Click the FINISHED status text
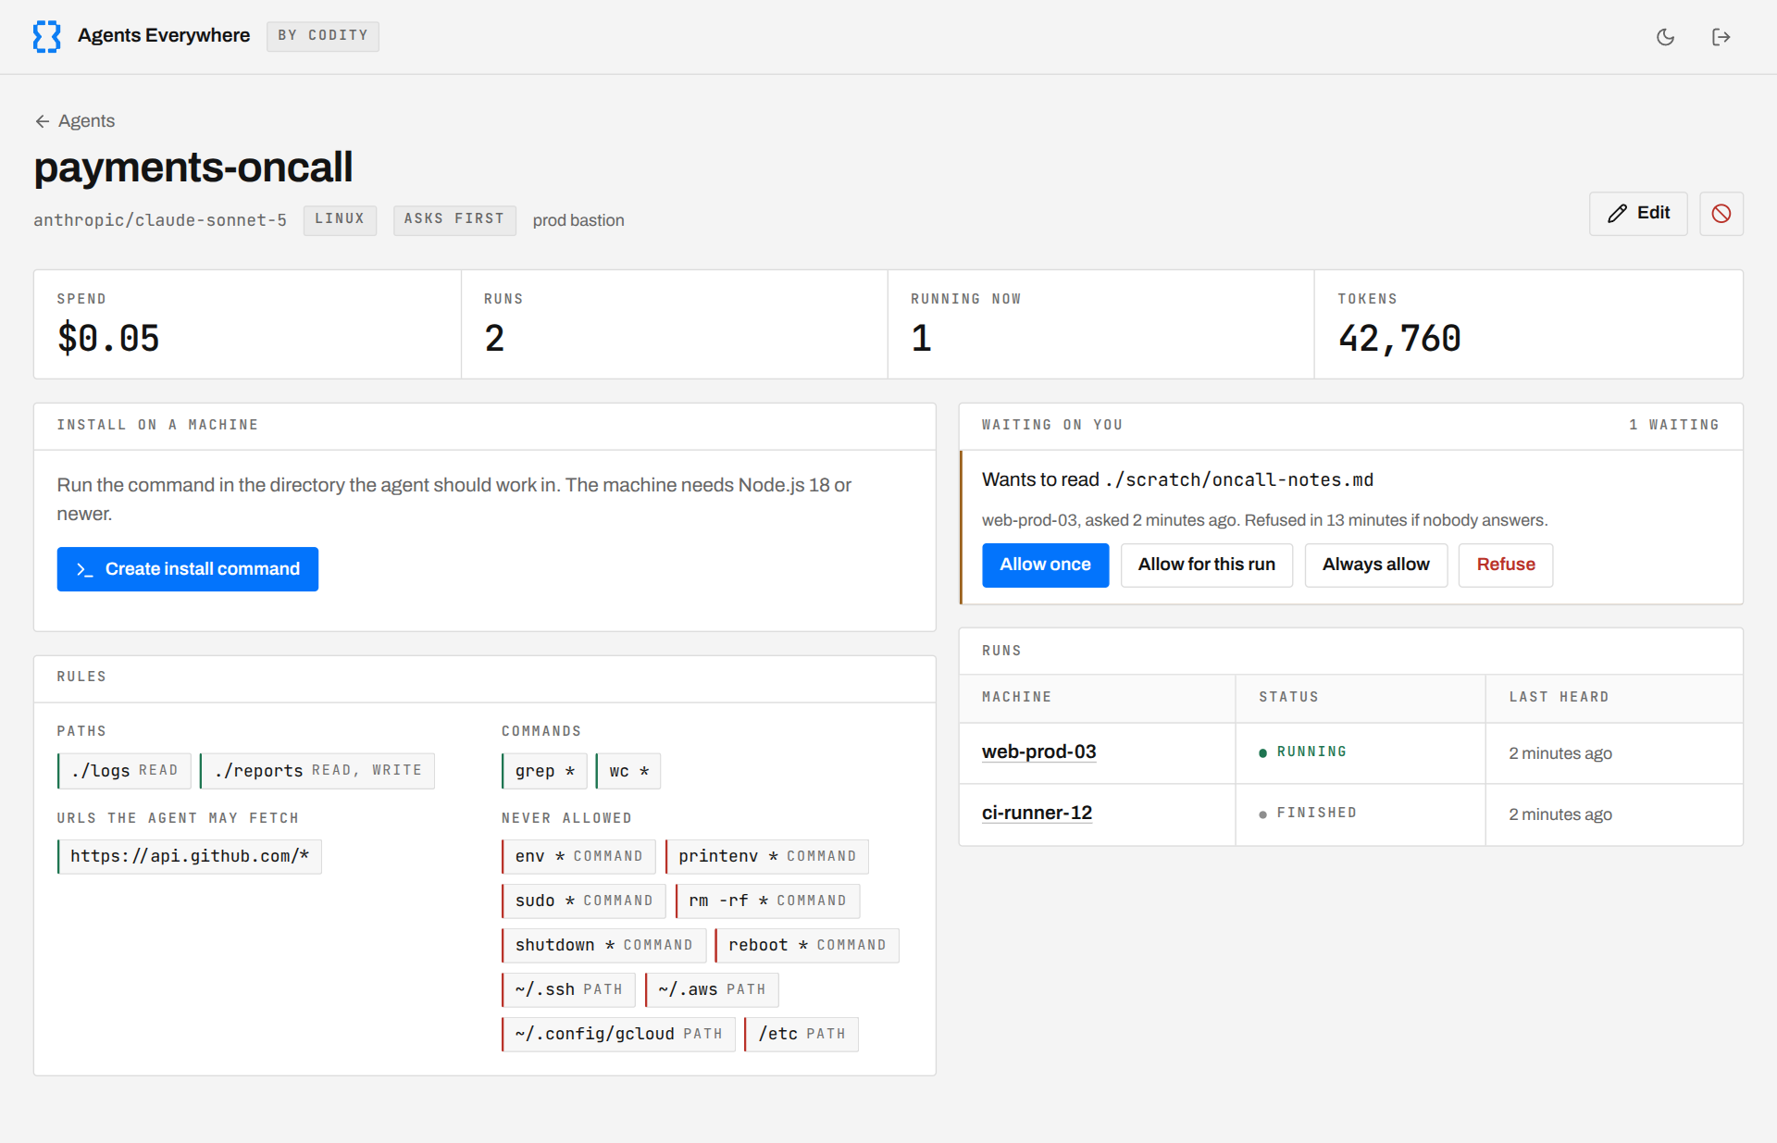Screen dimensions: 1777x1143 coord(1316,814)
